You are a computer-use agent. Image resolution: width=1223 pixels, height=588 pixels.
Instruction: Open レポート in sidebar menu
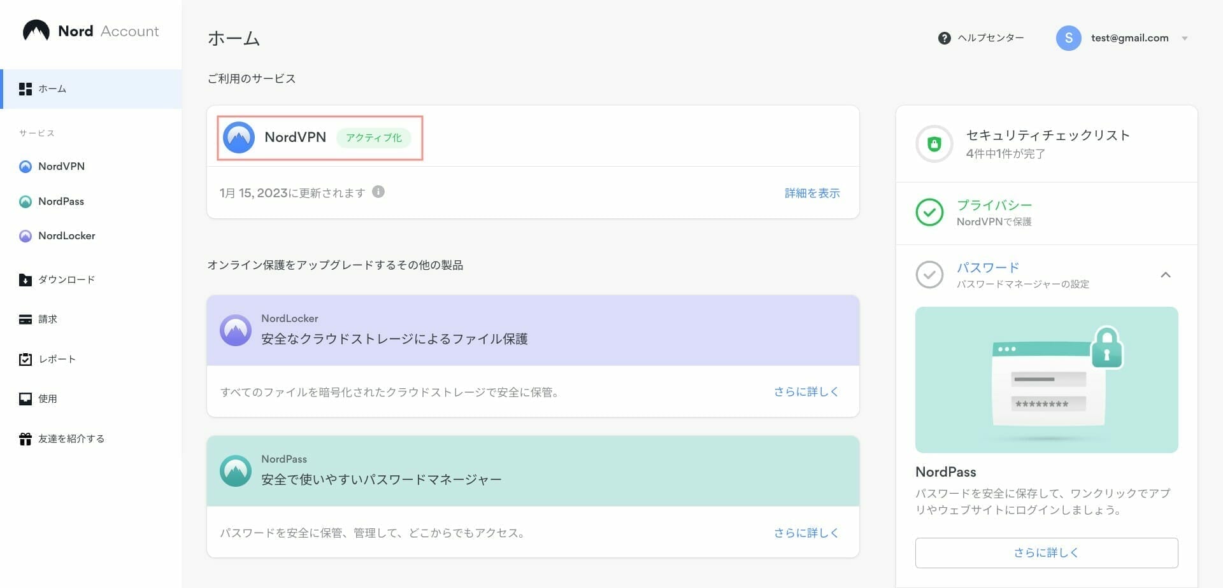57,360
